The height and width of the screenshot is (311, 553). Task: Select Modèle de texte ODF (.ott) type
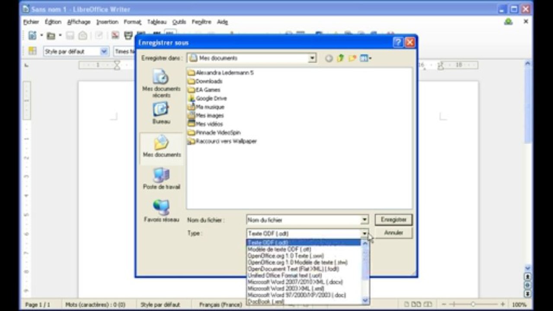click(x=304, y=249)
